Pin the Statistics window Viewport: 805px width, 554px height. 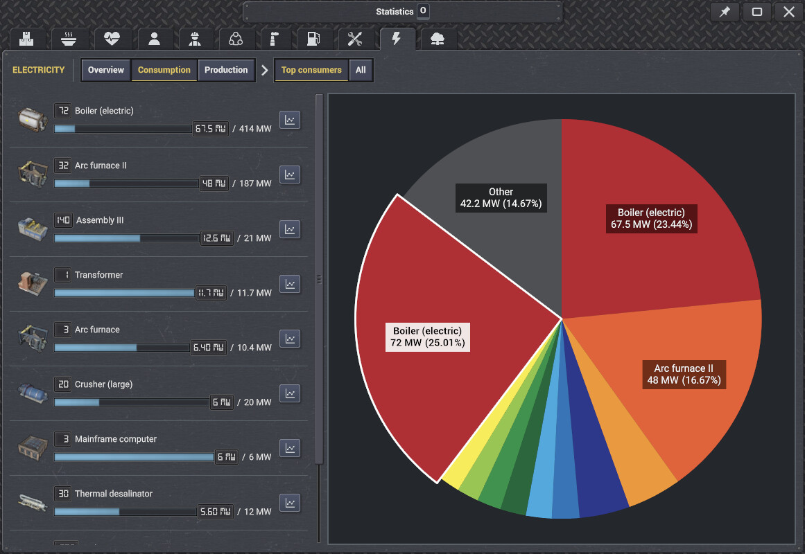click(x=725, y=12)
